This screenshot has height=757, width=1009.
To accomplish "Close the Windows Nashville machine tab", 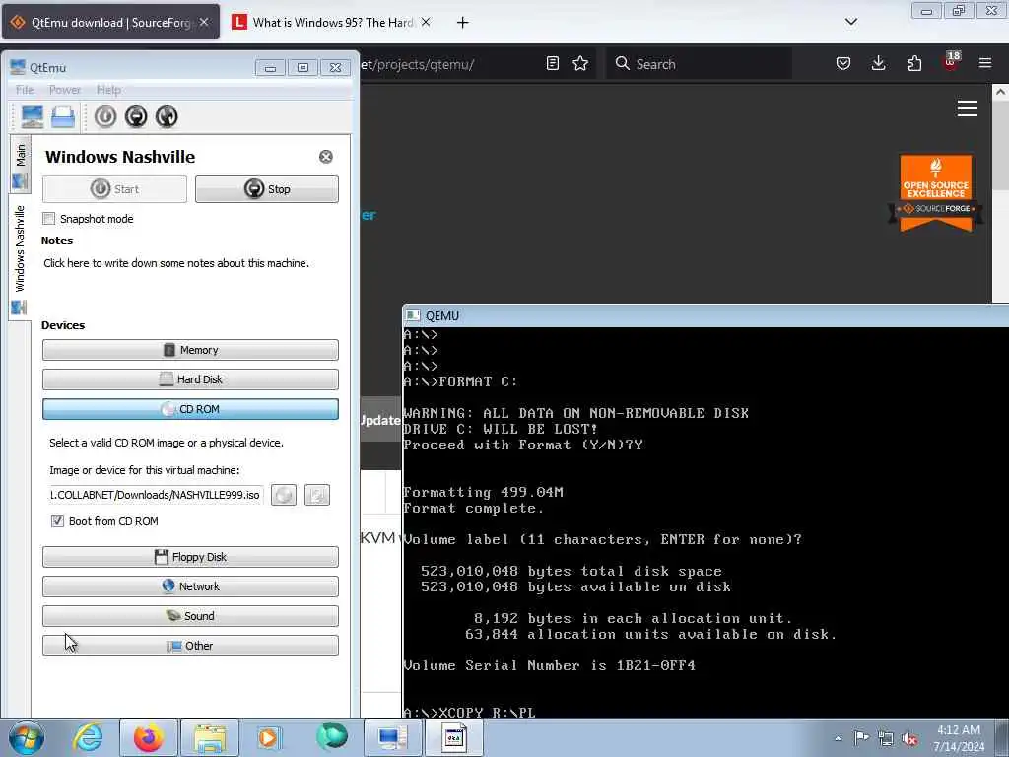I will pos(326,157).
